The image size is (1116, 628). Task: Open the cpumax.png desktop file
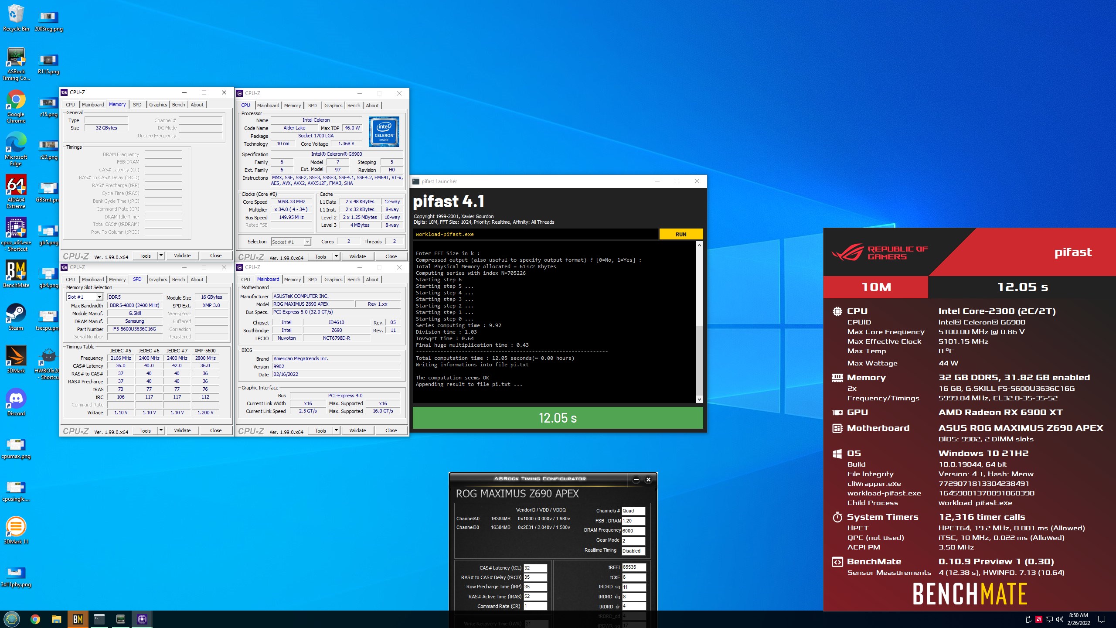[x=16, y=448]
